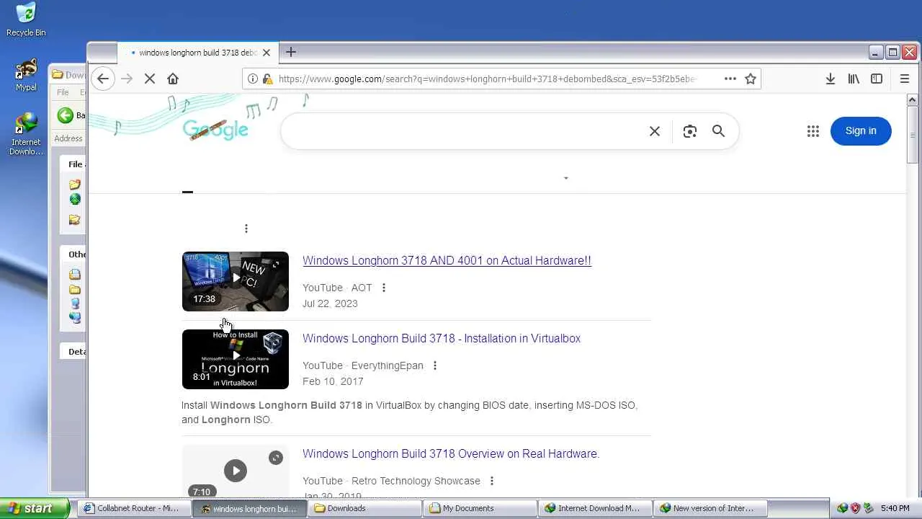Switch to the Internet Download Manager taskbar button
This screenshot has height=519, width=922.
595,508
